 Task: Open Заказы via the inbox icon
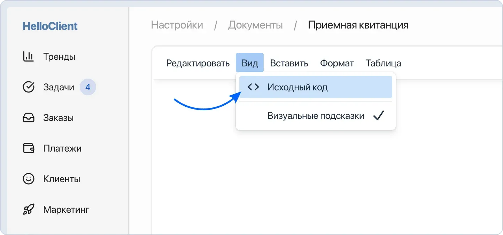pos(29,117)
